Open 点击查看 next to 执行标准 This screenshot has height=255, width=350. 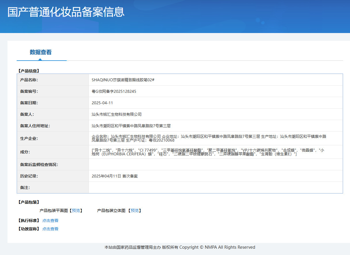coord(50,221)
